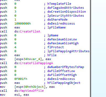Screen dimensions: 106x97
Task: Select the 10000000h dwDesiredAccess operand
Action: coord(23,23)
